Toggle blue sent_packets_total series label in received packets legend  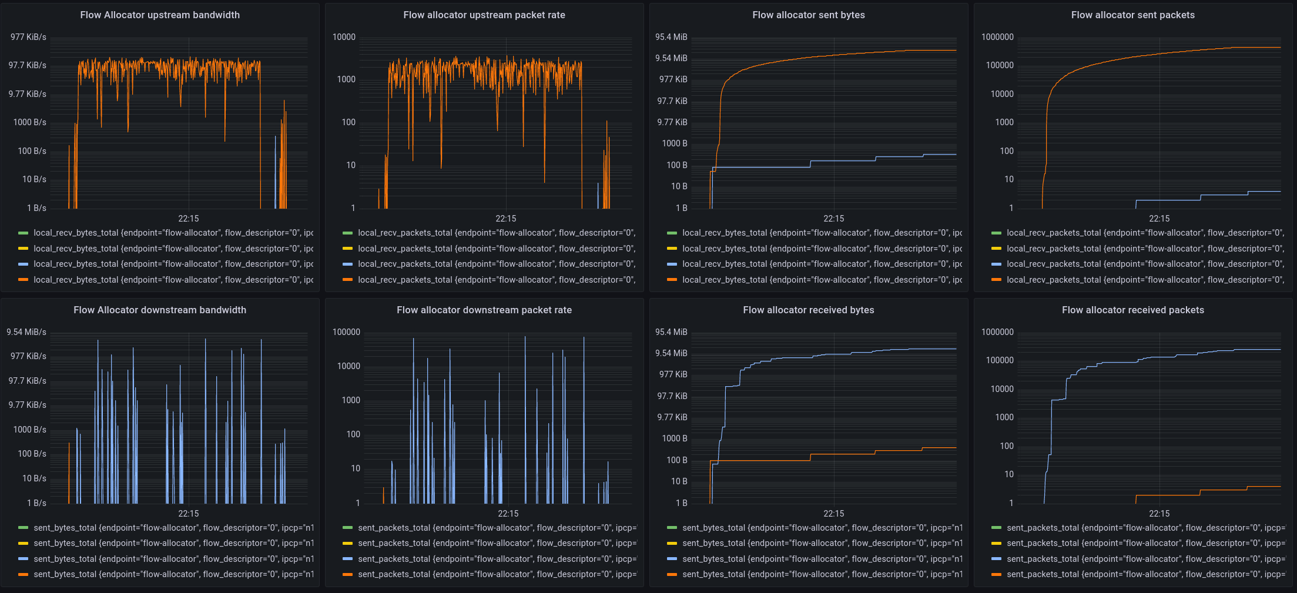click(1145, 559)
